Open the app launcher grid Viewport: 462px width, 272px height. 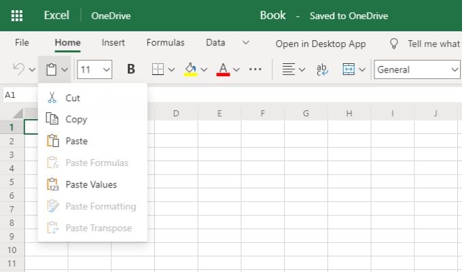(17, 16)
